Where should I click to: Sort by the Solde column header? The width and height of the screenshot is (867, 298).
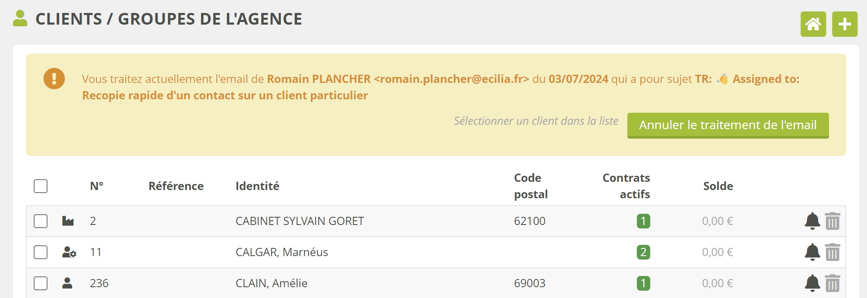coord(718,186)
